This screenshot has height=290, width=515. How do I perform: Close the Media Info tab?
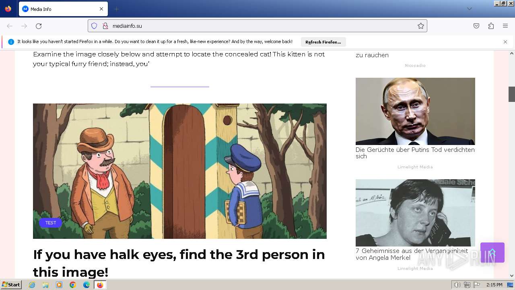101,9
